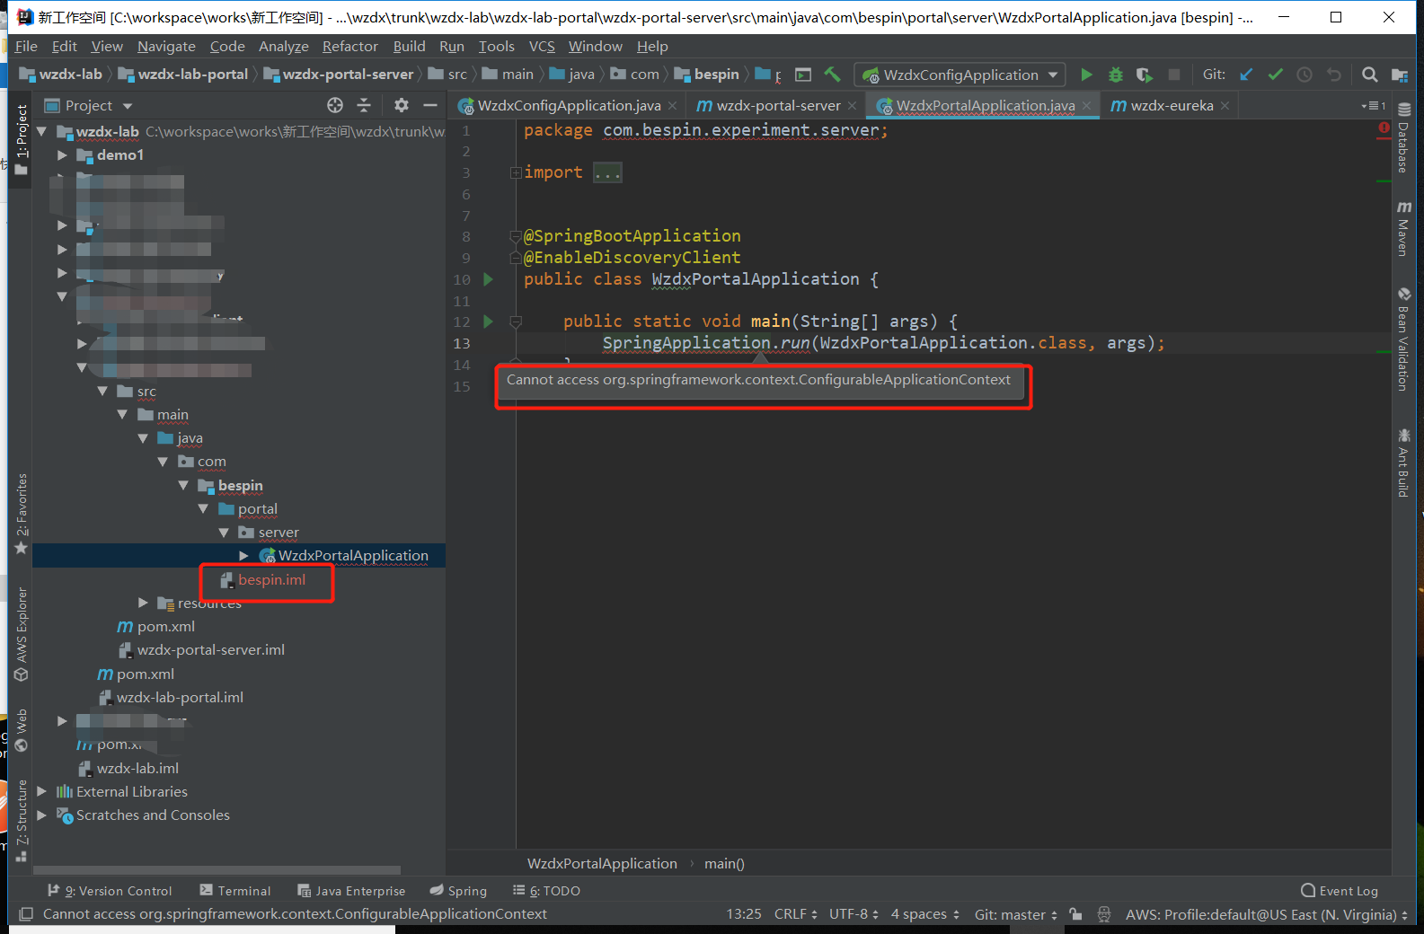
Task: Expand Scratches and Consoles node
Action: (41, 815)
